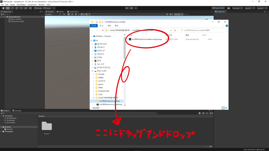Open Project panel create plus dropdown
This screenshot has height=151, width=269.
(2, 113)
